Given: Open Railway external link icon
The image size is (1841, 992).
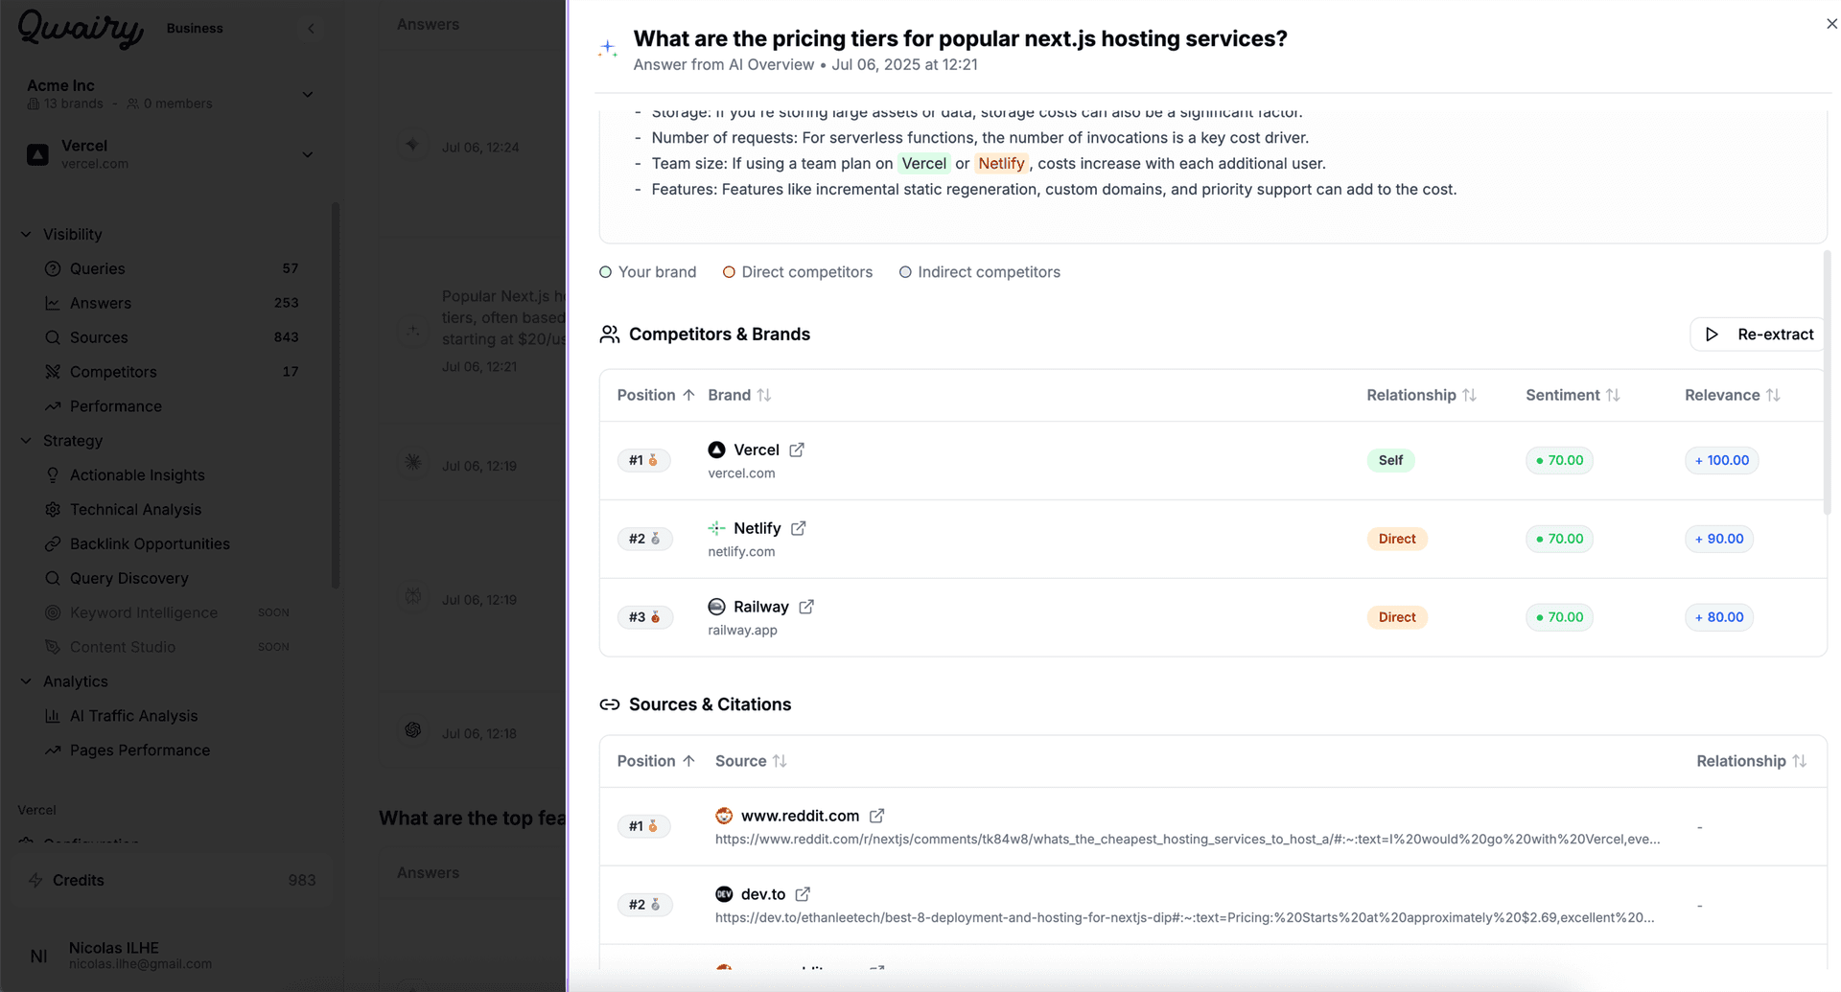Looking at the screenshot, I should tap(806, 607).
